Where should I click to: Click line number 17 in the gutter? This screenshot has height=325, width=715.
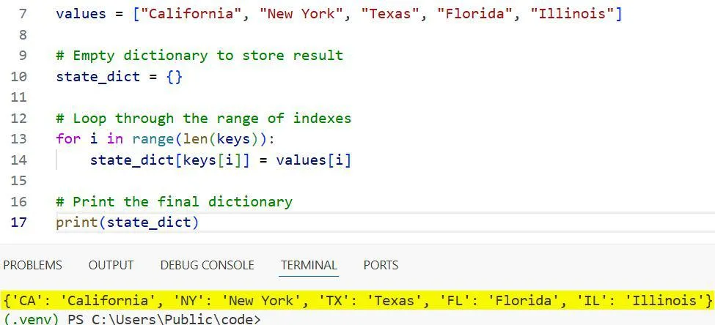click(19, 222)
